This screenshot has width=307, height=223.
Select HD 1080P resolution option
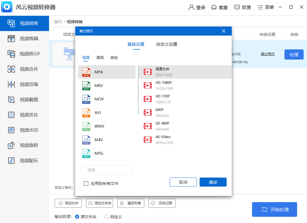(x=164, y=85)
